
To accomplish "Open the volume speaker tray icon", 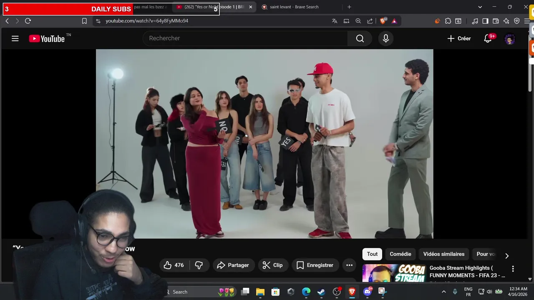I will [489, 292].
